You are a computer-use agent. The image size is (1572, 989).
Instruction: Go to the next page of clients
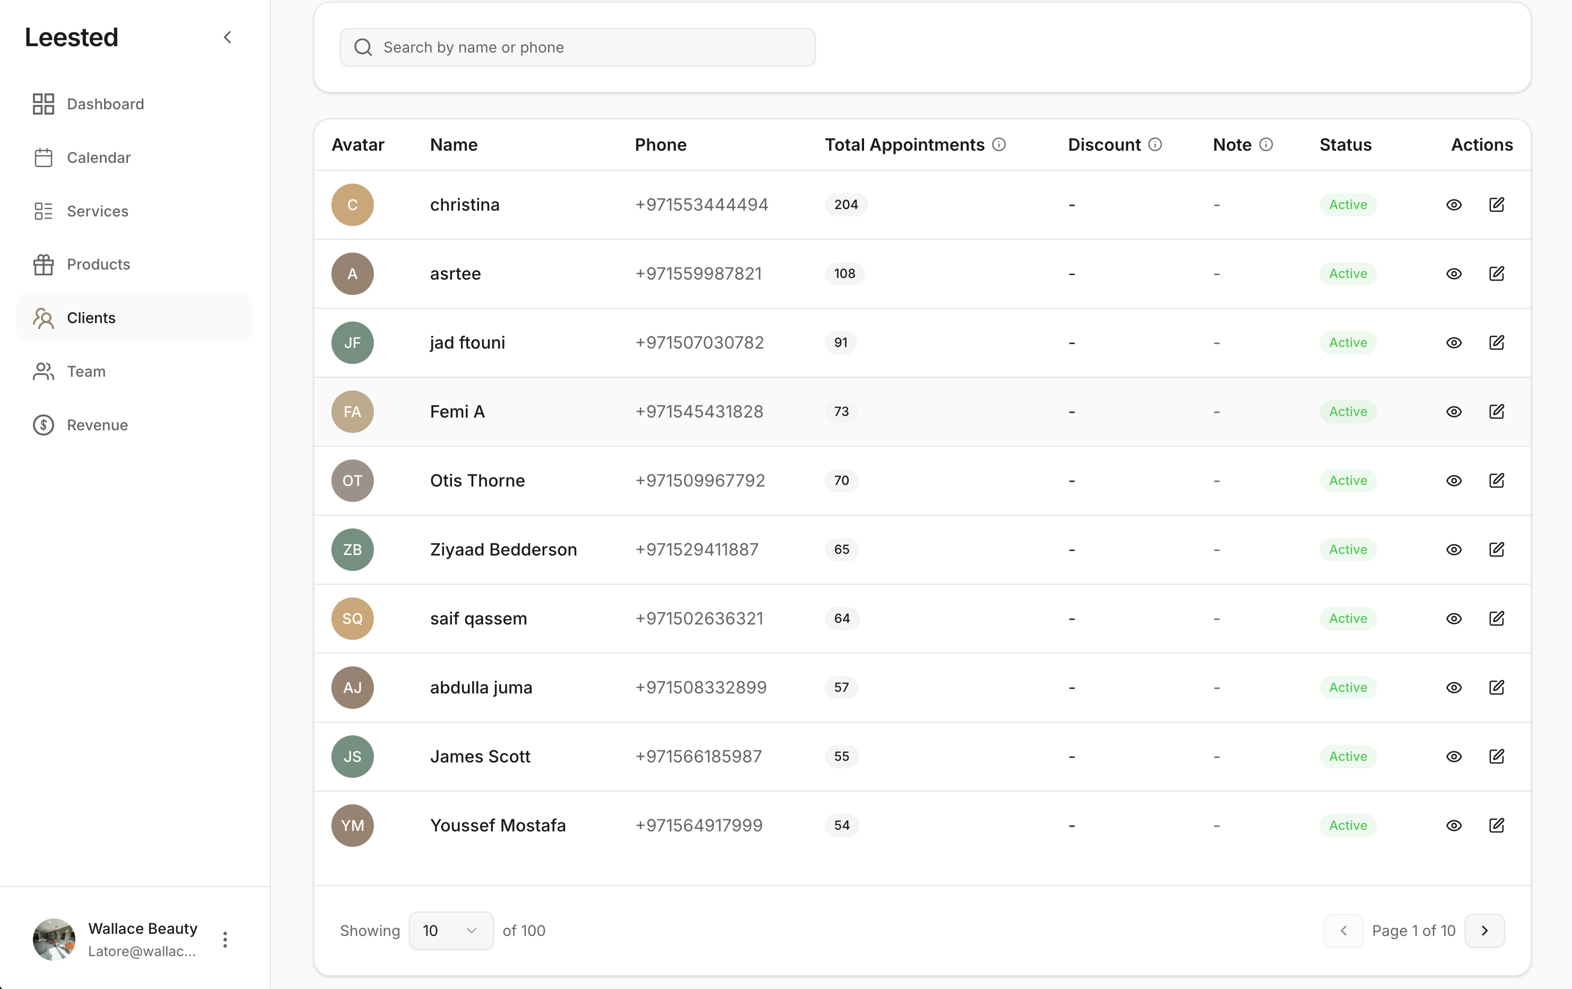click(x=1485, y=930)
